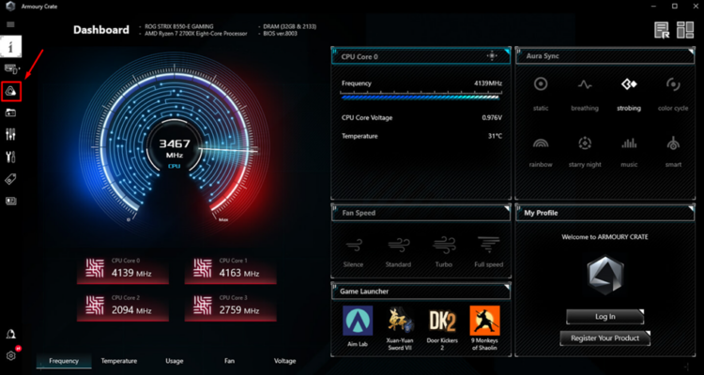Viewport: 704px width, 375px height.
Task: Open Aura Sync from the sidebar
Action: (10, 92)
